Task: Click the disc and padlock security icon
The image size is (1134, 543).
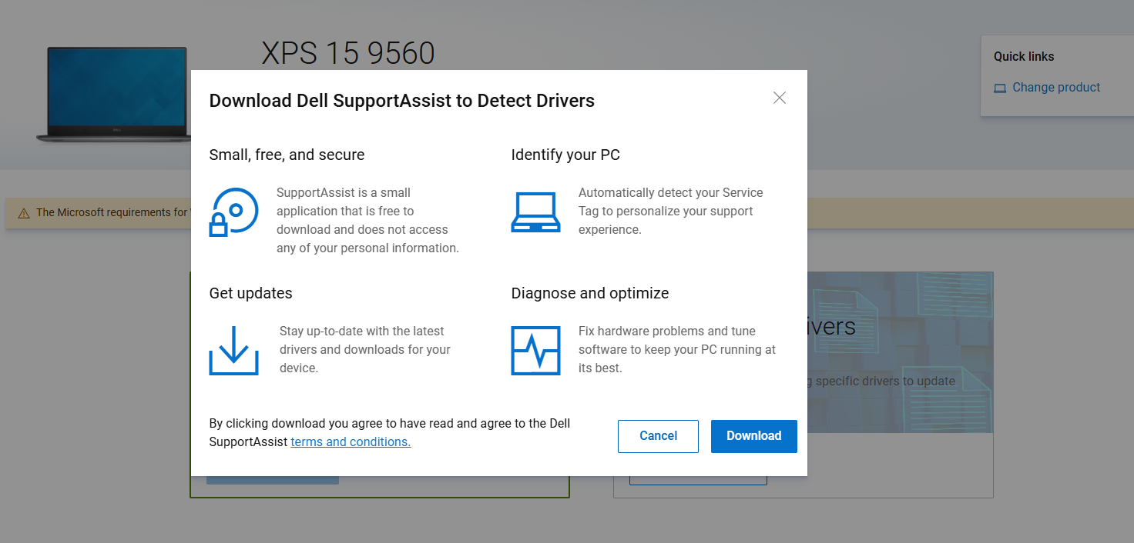Action: click(233, 212)
